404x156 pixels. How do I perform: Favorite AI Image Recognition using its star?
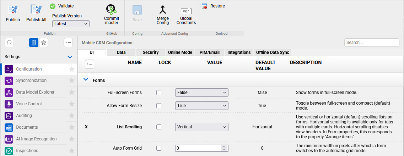tap(72, 139)
